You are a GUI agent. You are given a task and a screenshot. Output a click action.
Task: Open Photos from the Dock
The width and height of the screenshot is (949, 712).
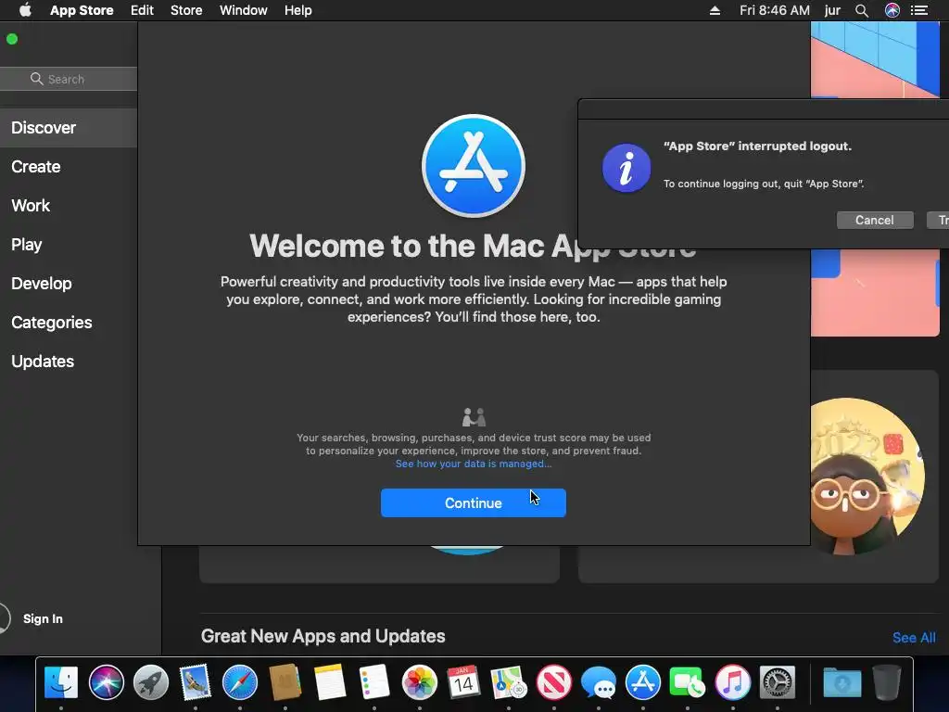[x=420, y=682]
